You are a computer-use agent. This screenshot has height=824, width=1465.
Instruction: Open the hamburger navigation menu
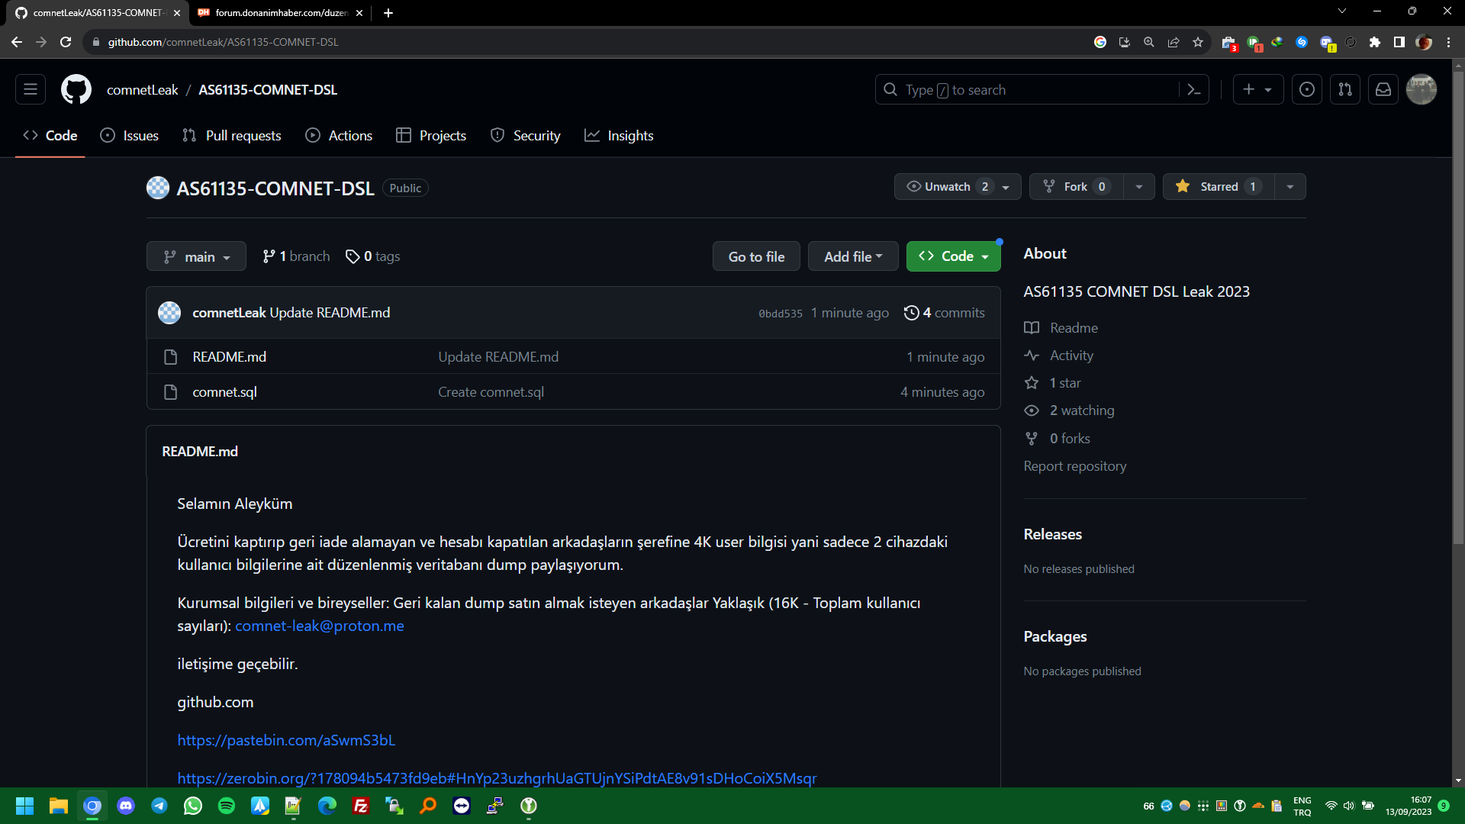coord(31,89)
